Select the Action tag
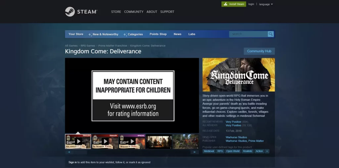This screenshot has height=168, width=339. pyautogui.click(x=259, y=151)
